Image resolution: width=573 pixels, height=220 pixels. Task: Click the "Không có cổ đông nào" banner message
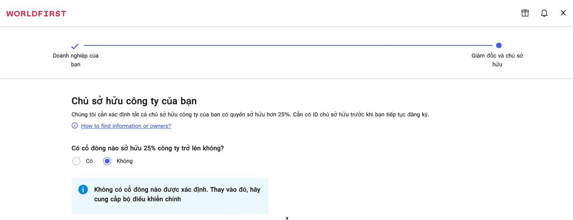point(177,194)
